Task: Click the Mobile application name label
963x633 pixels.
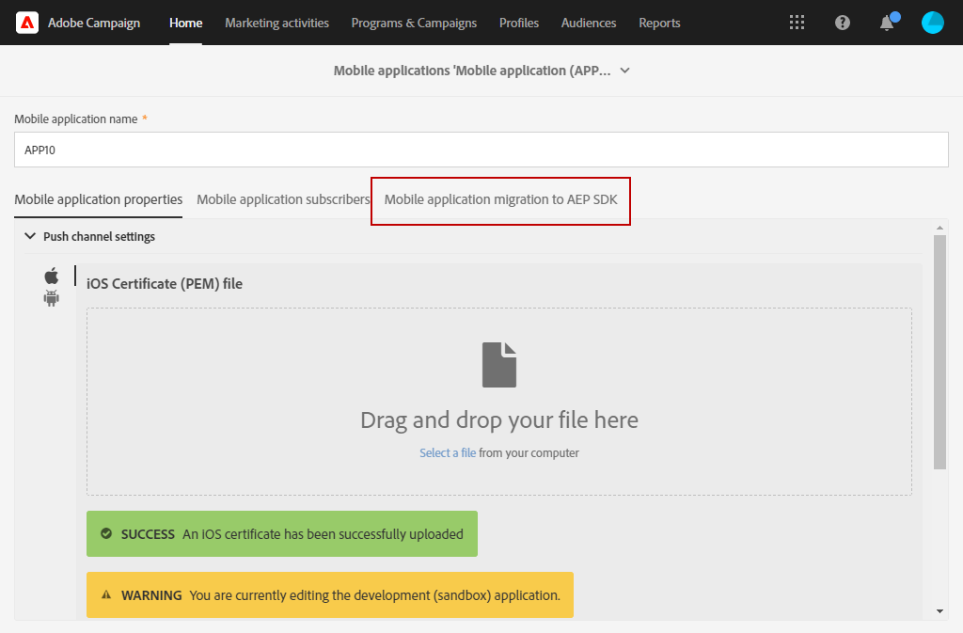Action: click(x=76, y=119)
